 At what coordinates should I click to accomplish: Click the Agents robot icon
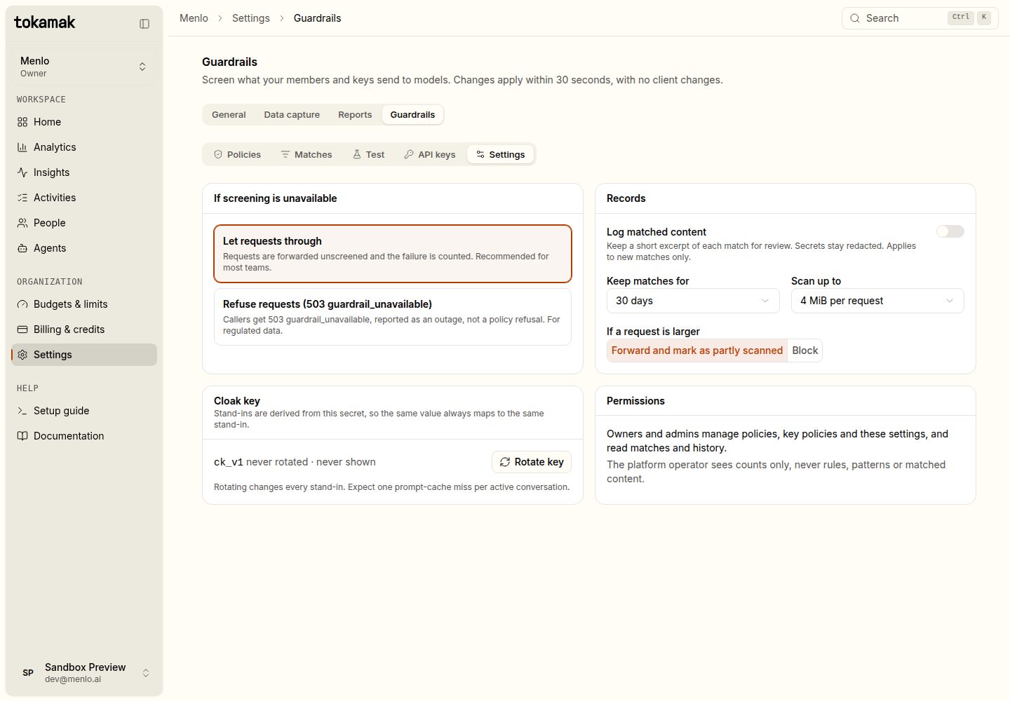22,248
